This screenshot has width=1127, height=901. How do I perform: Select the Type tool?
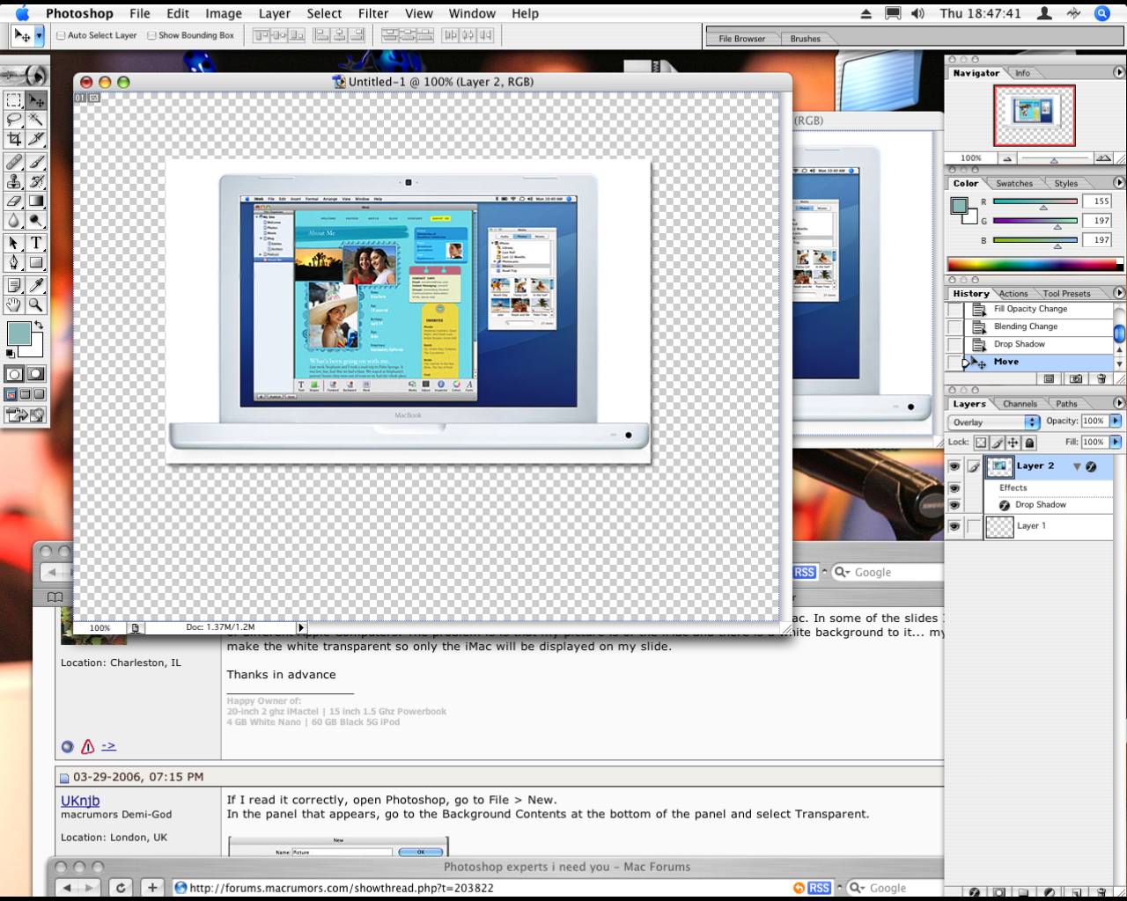pyautogui.click(x=36, y=243)
